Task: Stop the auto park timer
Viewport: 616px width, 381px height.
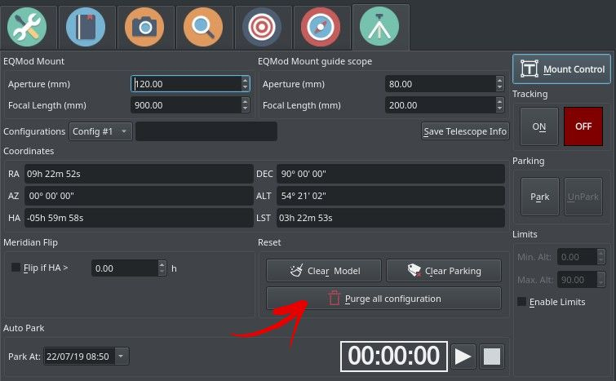Action: [x=492, y=357]
